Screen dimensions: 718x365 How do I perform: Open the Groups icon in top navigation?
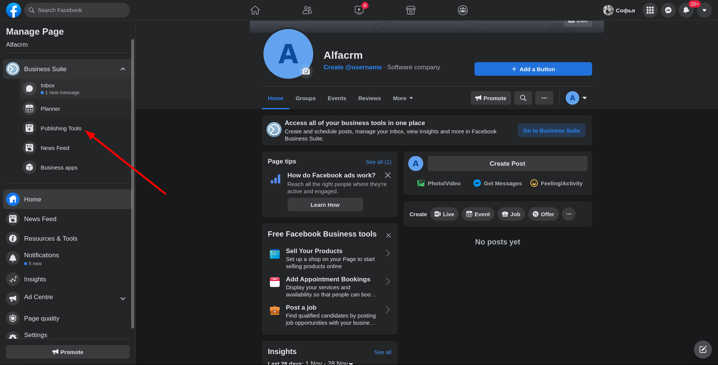463,10
